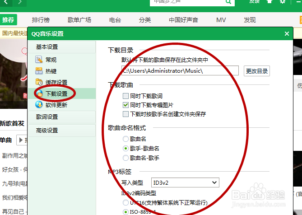
Task: Open song 我们相爱 in the list
Action: [14, 197]
